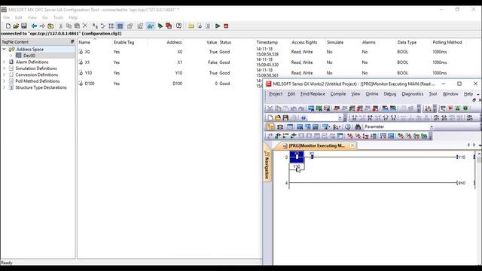Sort by Timestamp column header

click(x=267, y=42)
